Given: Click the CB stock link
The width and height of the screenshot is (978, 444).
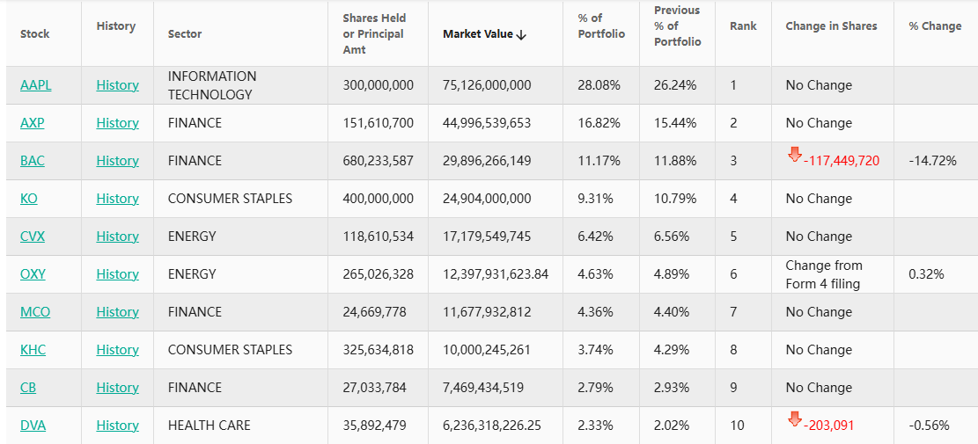Looking at the screenshot, I should click(x=28, y=388).
